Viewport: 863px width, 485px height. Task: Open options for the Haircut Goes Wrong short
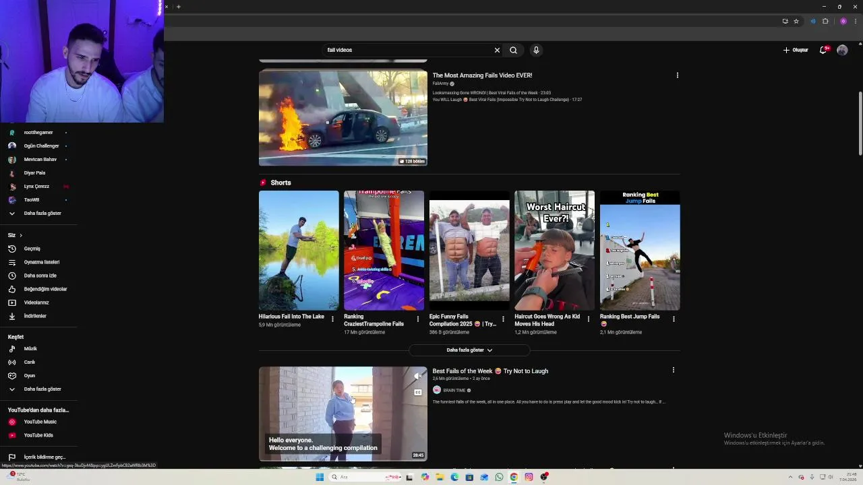point(588,319)
